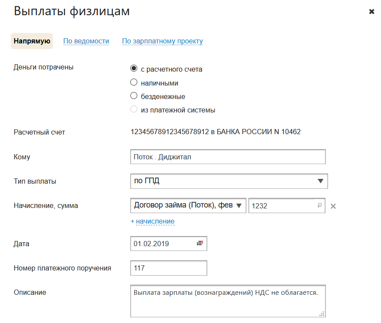The image size is (381, 323).
Task: Remove the accrual row with X icon
Action: tap(333, 206)
